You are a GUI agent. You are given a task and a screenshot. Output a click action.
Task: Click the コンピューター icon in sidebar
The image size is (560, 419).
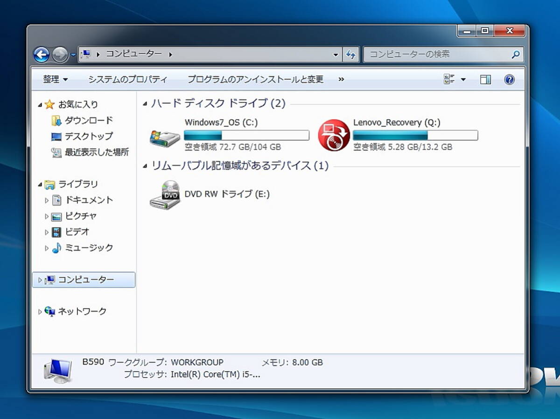[50, 280]
